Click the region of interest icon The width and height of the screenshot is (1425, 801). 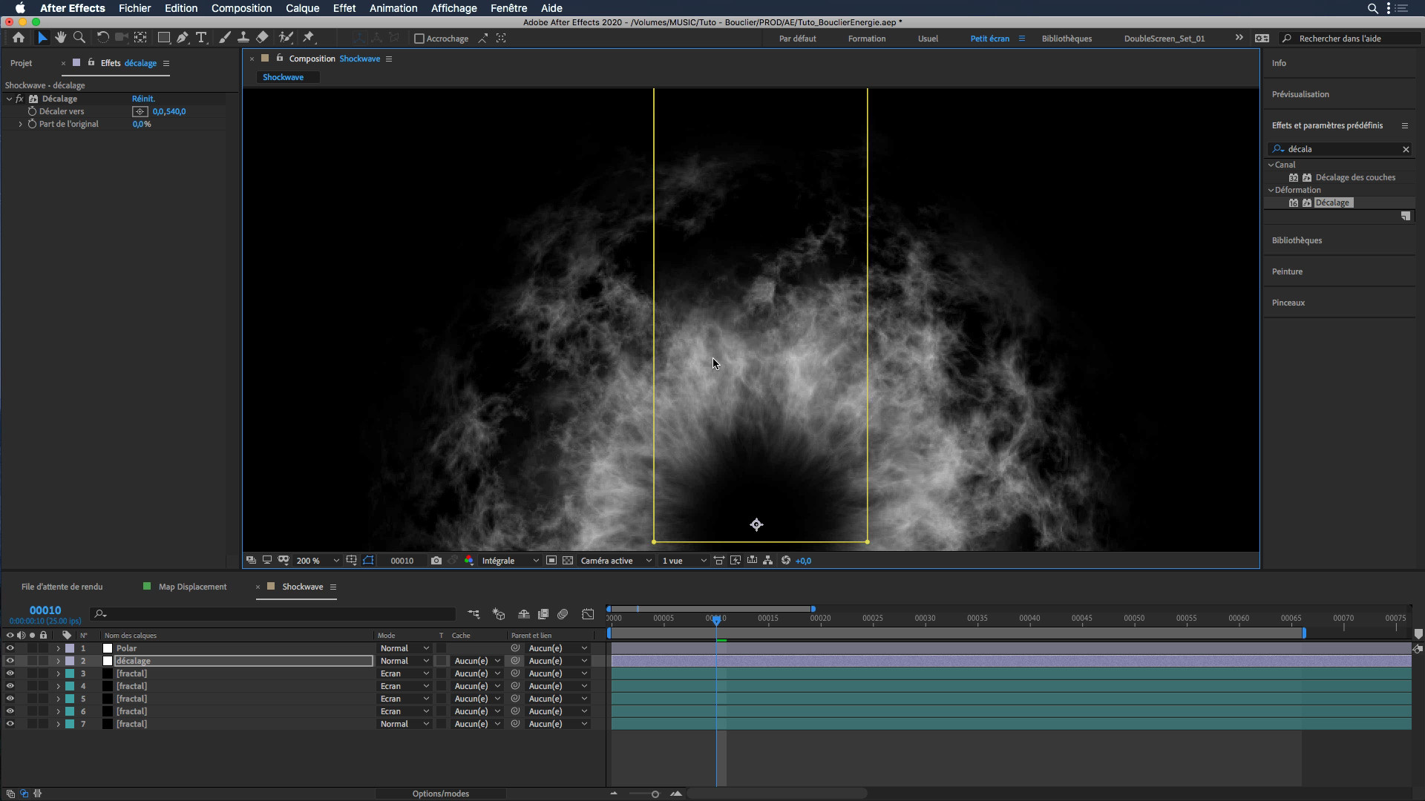point(551,561)
